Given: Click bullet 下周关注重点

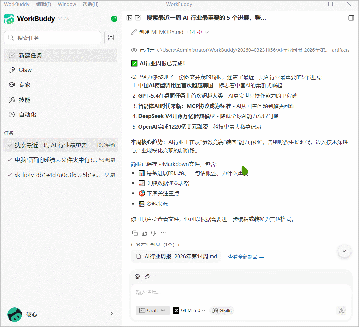Looking at the screenshot, I should click(163, 194).
